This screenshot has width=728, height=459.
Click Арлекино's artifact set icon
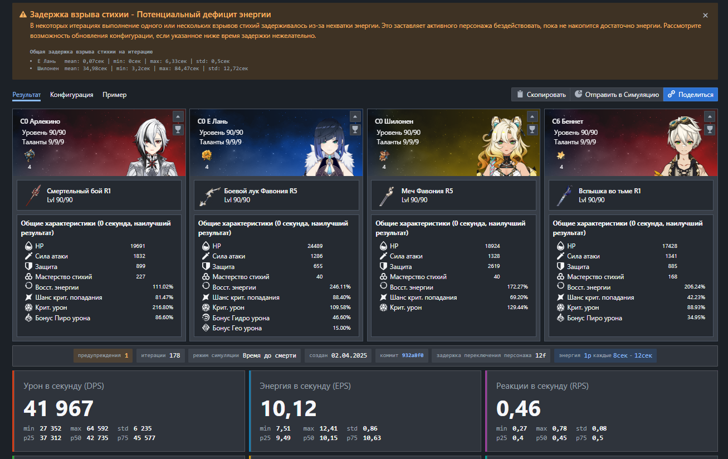[x=30, y=155]
